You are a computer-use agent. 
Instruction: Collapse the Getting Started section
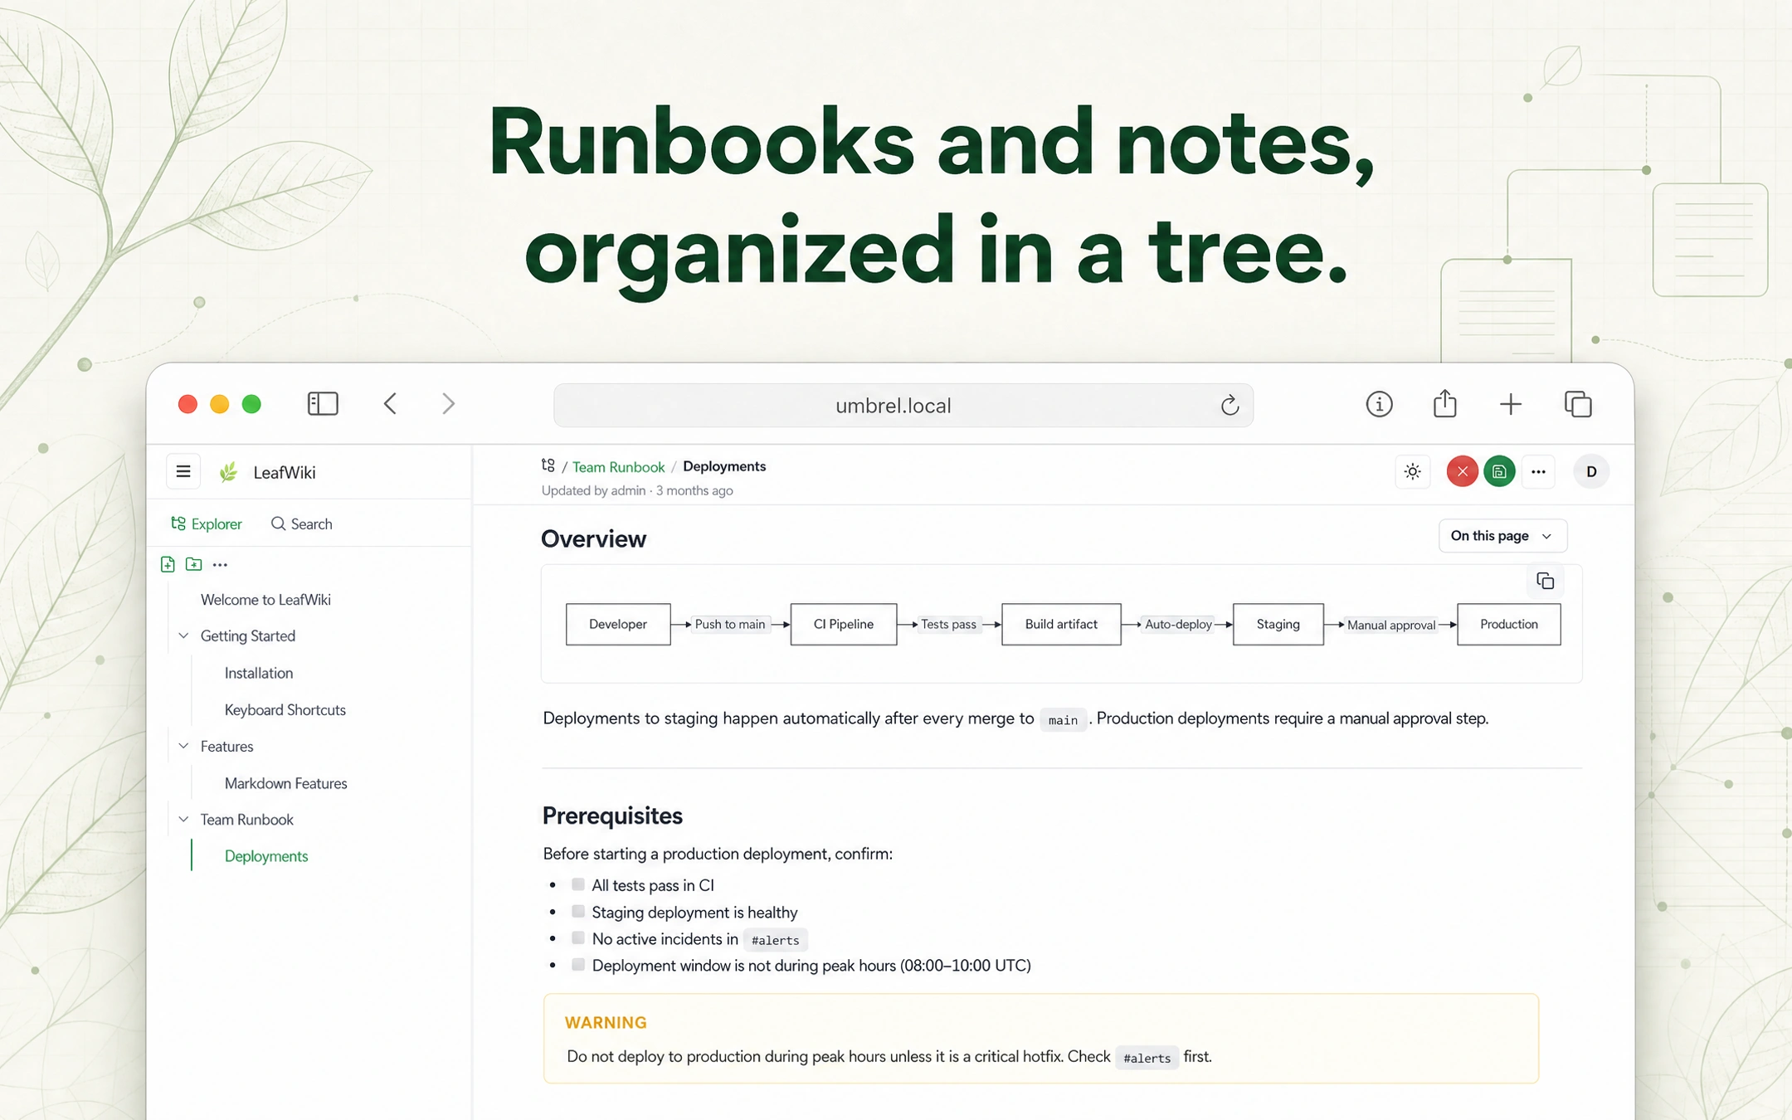pos(183,635)
